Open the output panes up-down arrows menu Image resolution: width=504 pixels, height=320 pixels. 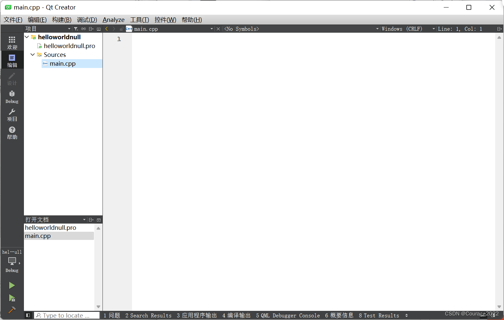pyautogui.click(x=406, y=315)
